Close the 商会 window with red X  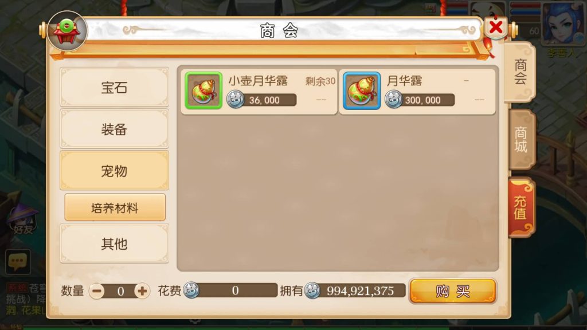496,27
